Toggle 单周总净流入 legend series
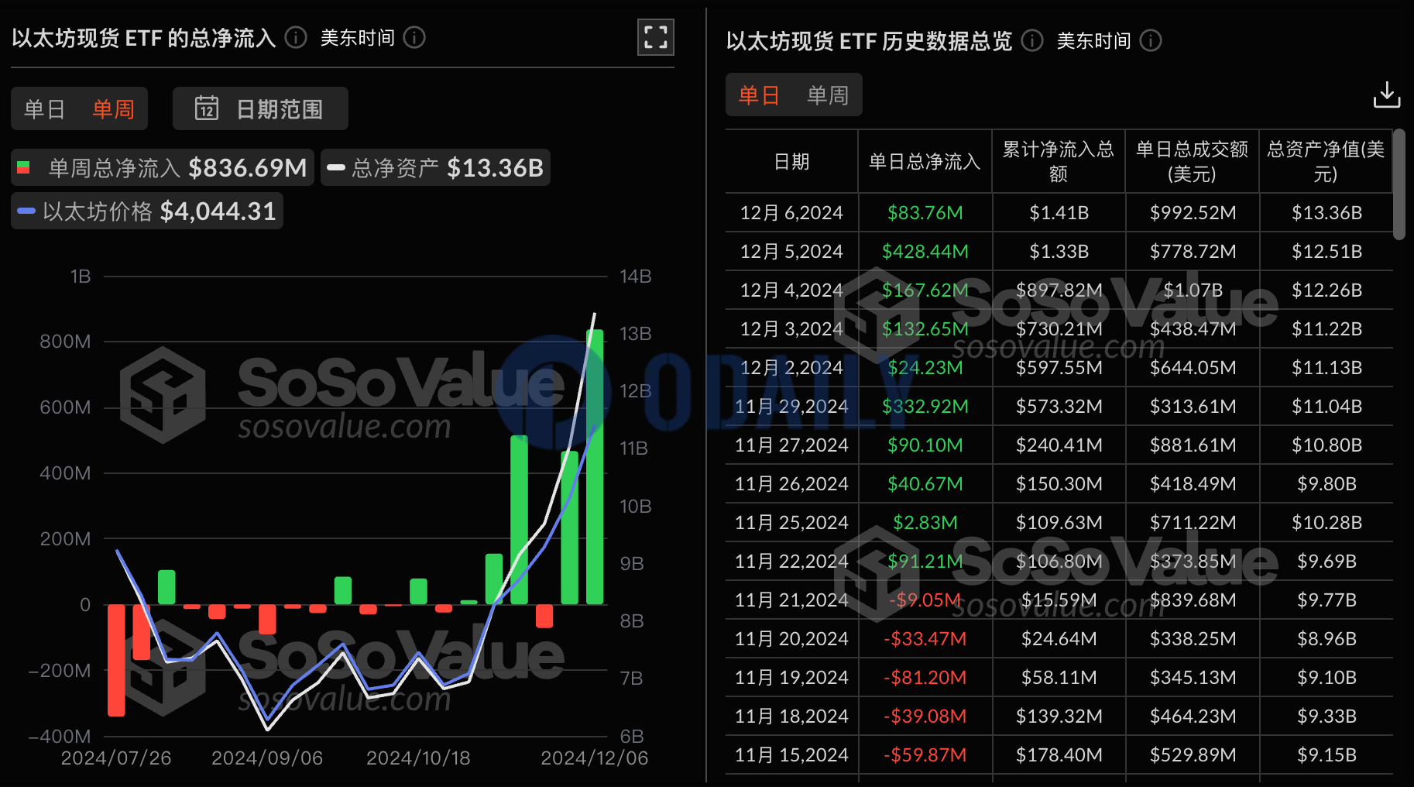The height and width of the screenshot is (787, 1414). click(x=163, y=167)
